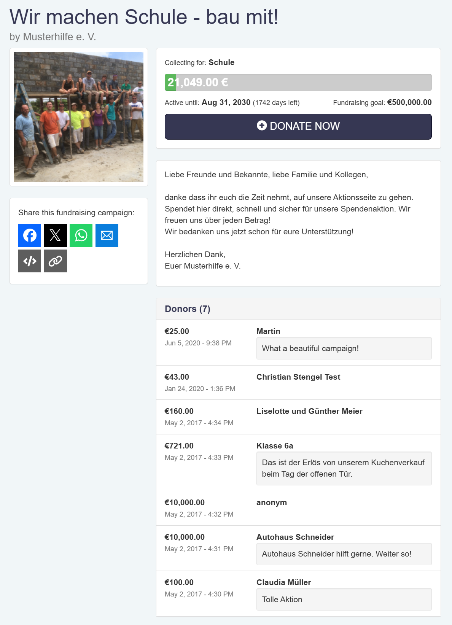Copy campaign link with chain icon
Image resolution: width=452 pixels, height=625 pixels.
[x=56, y=261]
